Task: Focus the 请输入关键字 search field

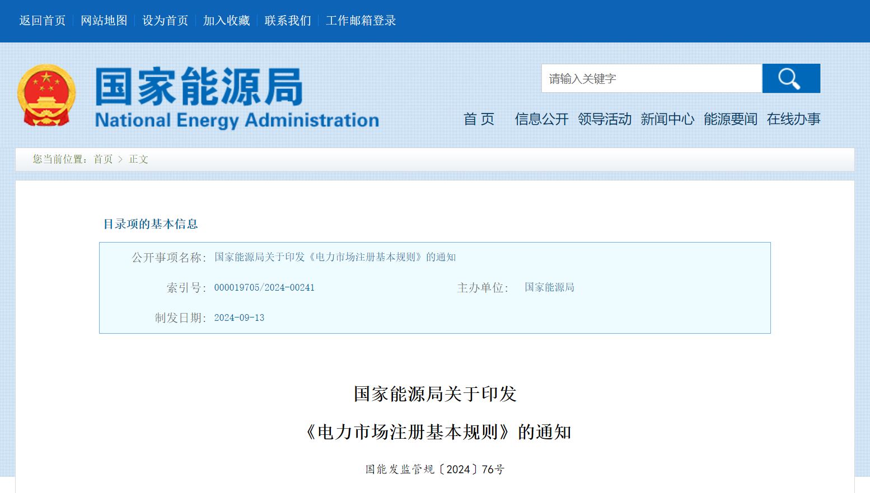Action: click(x=651, y=78)
